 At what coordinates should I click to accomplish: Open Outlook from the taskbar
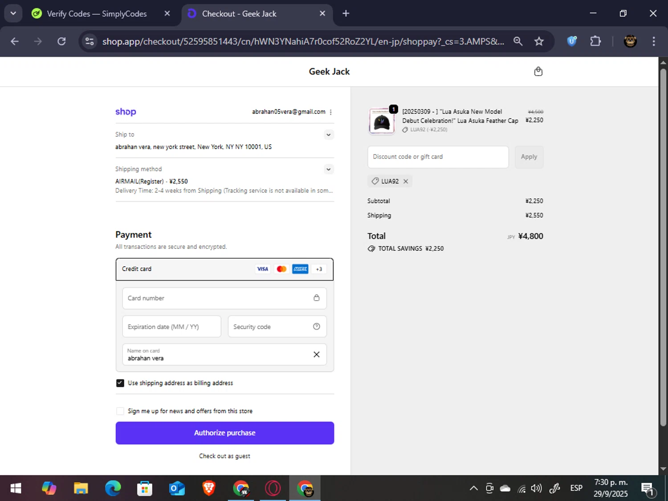[177, 489]
